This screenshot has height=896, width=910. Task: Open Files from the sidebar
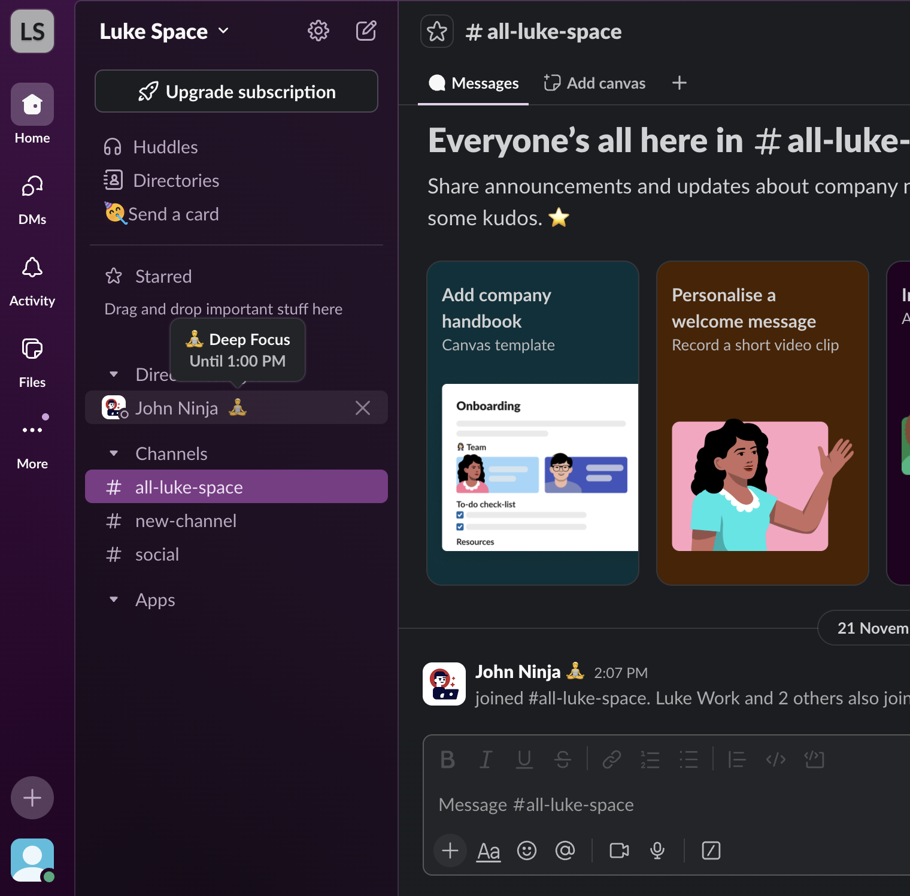(32, 349)
